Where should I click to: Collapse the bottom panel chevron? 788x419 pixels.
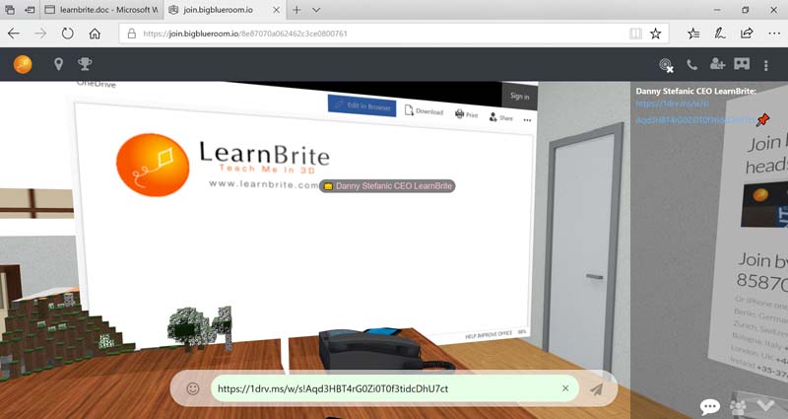[765, 405]
